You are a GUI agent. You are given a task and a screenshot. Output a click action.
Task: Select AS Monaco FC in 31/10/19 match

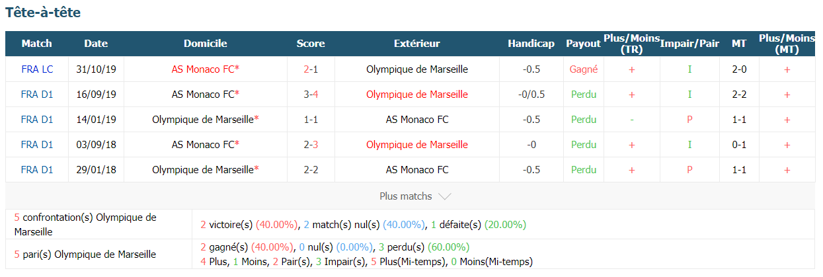point(205,69)
